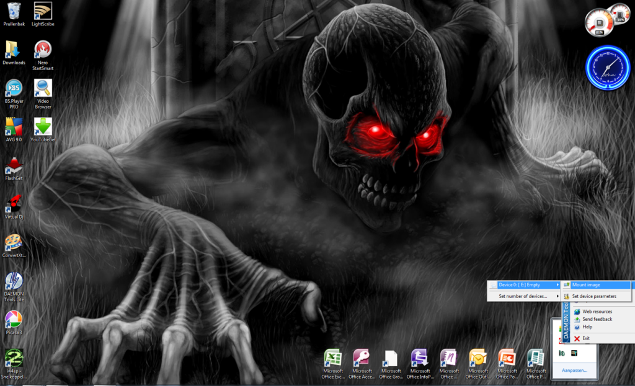Click the CPU meter gadget
The height and width of the screenshot is (386, 635).
[599, 23]
